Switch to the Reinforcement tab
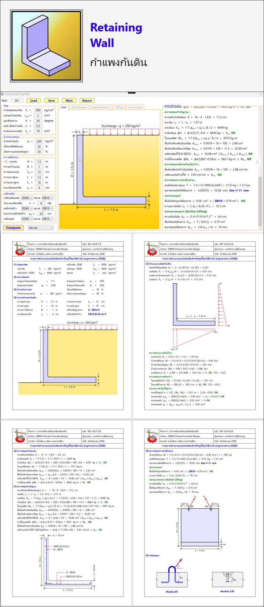Viewport: 264px width, 607px height. (x=101, y=107)
